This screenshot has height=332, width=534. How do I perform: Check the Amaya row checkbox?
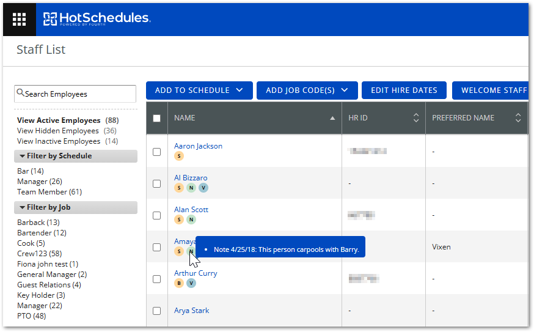[156, 247]
